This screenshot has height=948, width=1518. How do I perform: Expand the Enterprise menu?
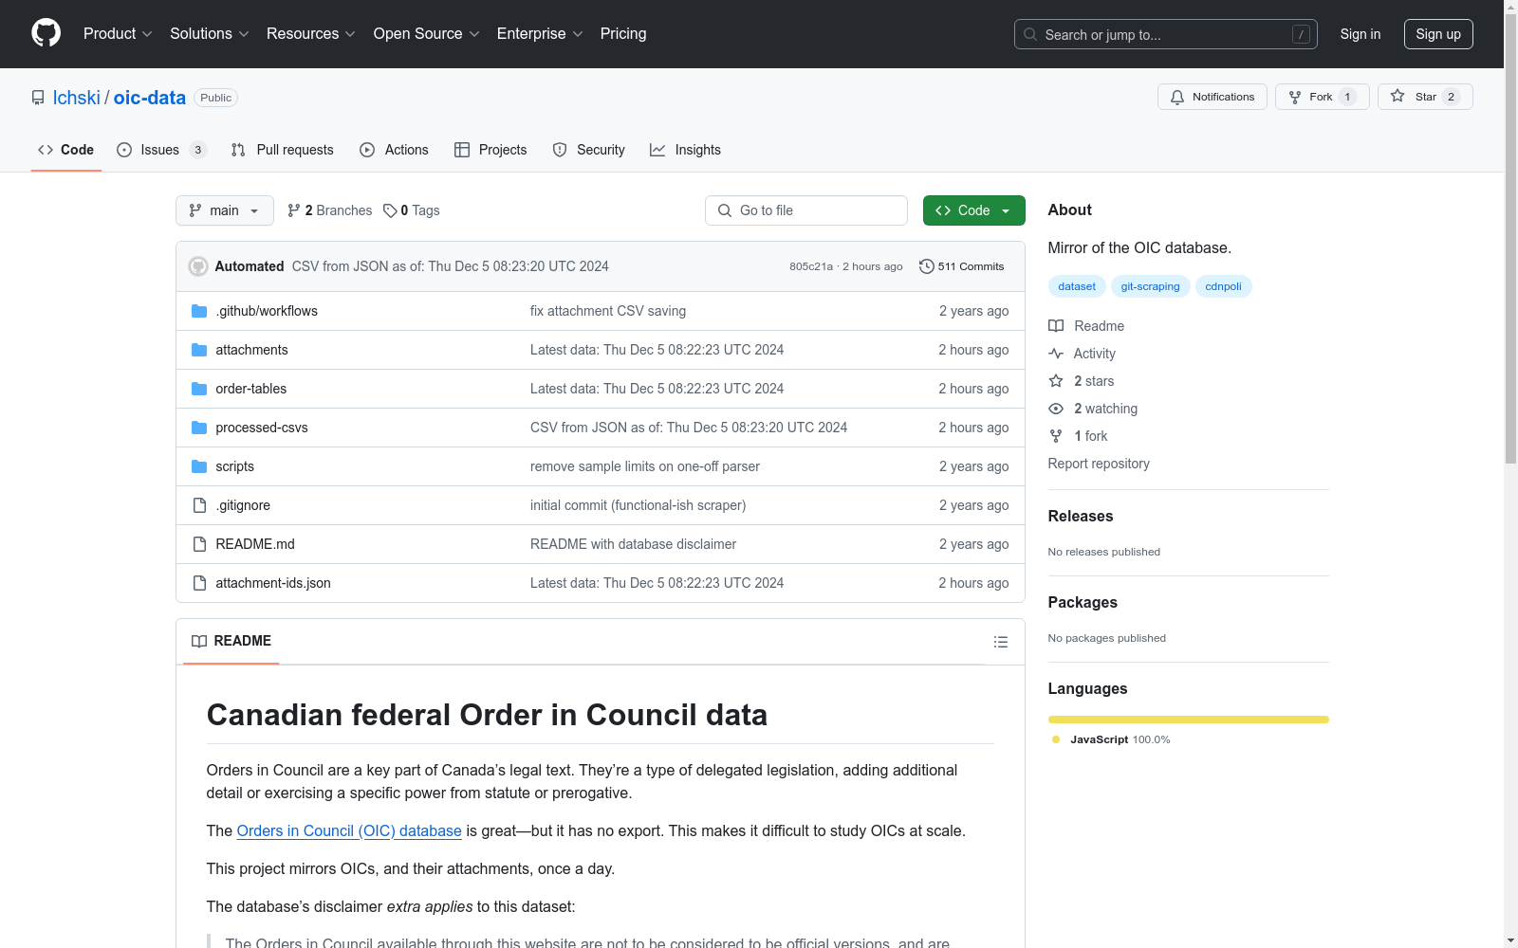coord(540,33)
